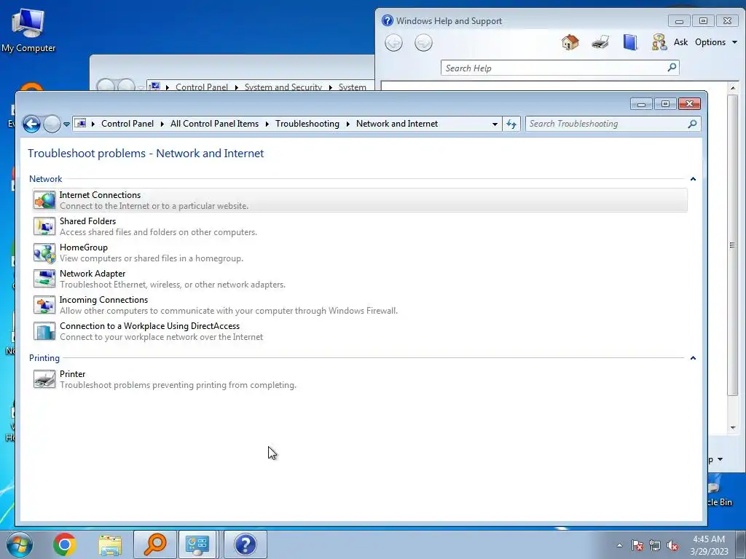Screen dimensions: 746x559
Task: Click the HomeGroup troubleshooter icon
Action: (44, 253)
